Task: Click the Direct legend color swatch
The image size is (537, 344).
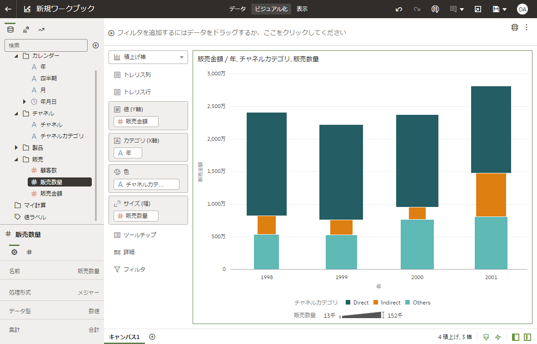Action: click(x=348, y=302)
